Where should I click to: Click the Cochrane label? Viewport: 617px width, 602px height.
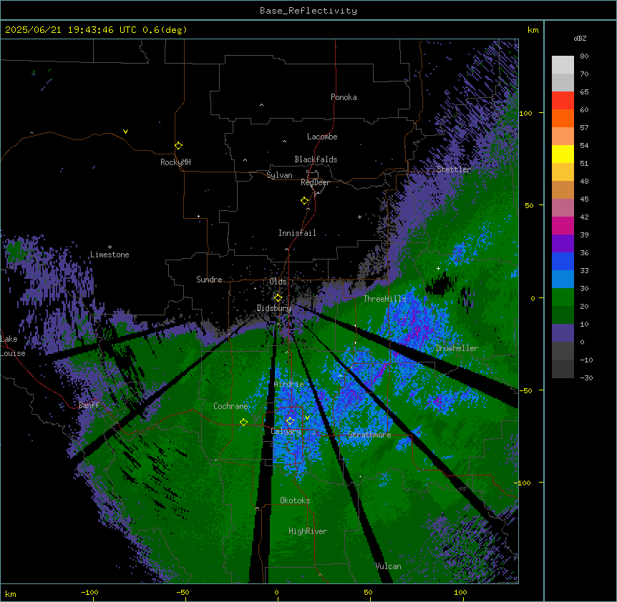coord(231,406)
